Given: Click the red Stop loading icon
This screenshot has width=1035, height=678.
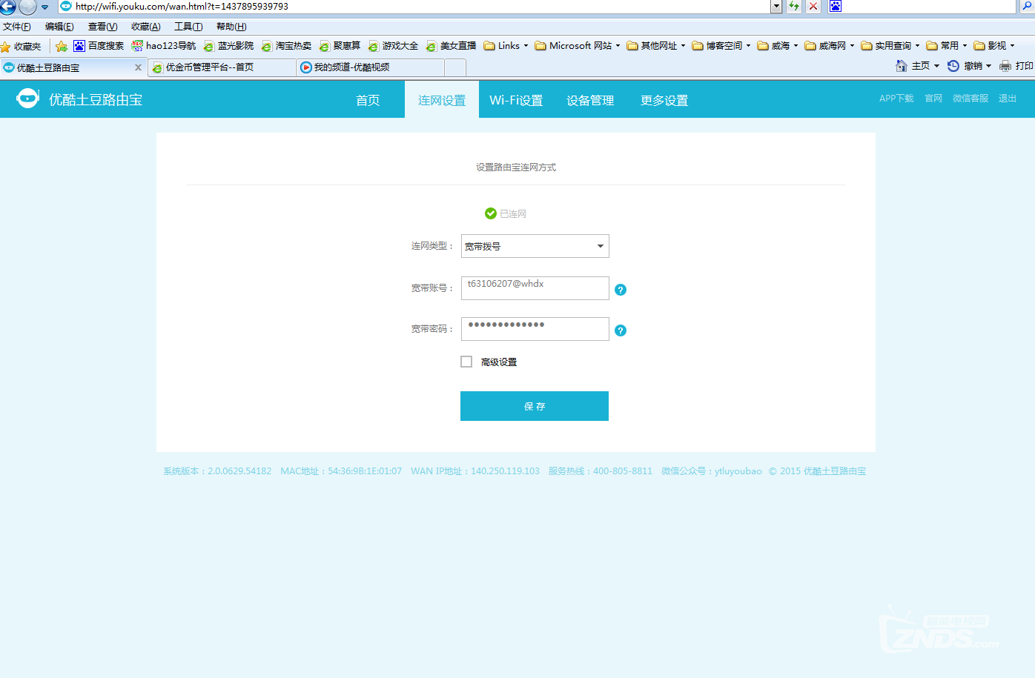Looking at the screenshot, I should 813,6.
